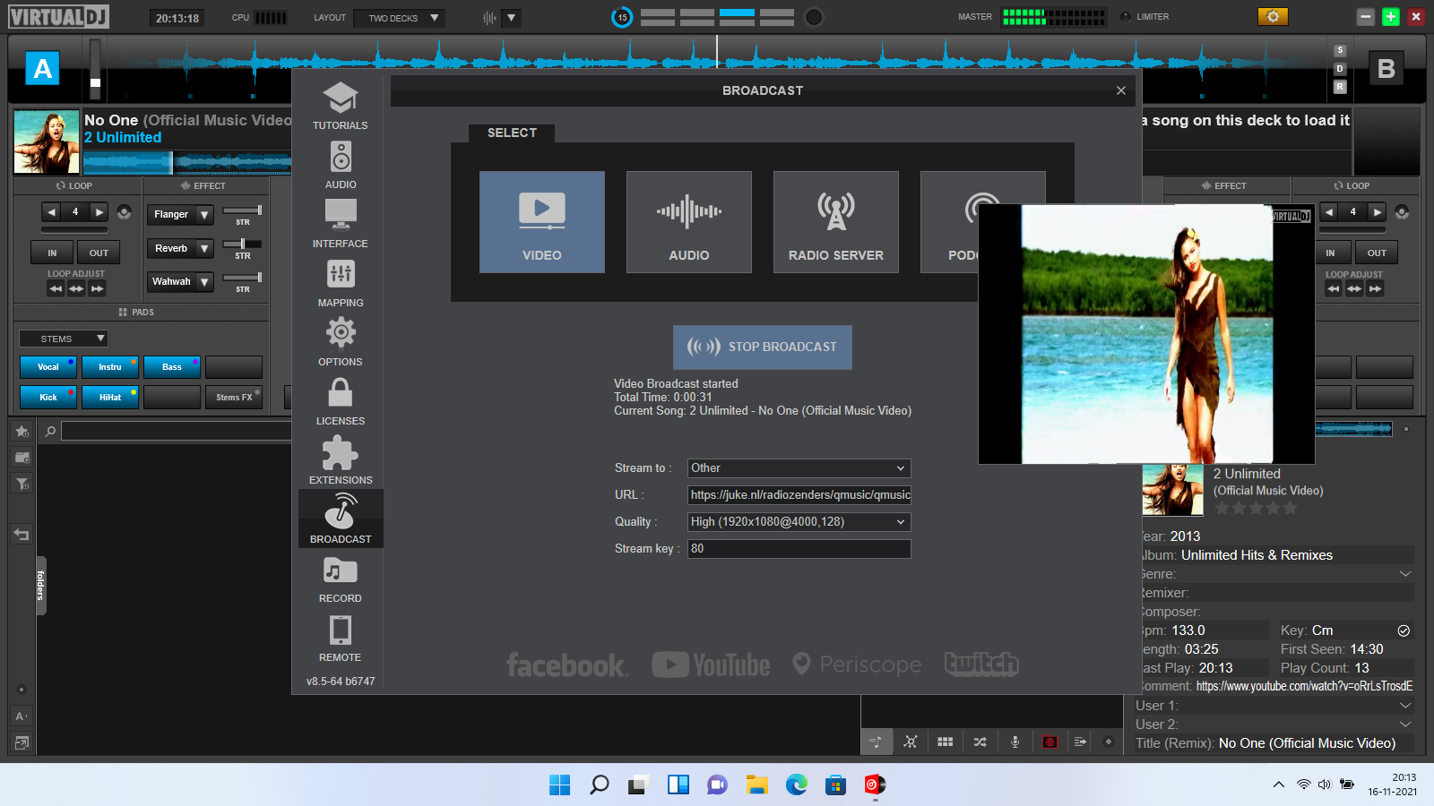Click the video preview thumbnail

pos(1146,334)
